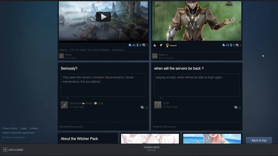Click the ADD A GAME label

[16, 150]
